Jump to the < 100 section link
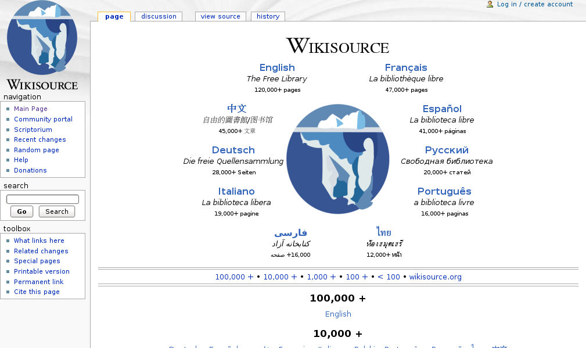The image size is (586, 348). pyautogui.click(x=389, y=277)
